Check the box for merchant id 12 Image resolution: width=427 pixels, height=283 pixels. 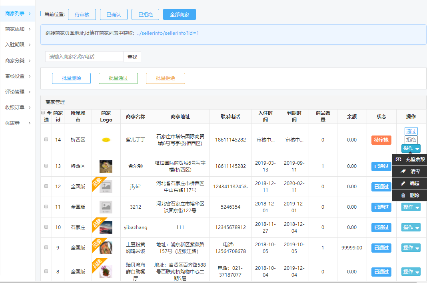(x=46, y=186)
